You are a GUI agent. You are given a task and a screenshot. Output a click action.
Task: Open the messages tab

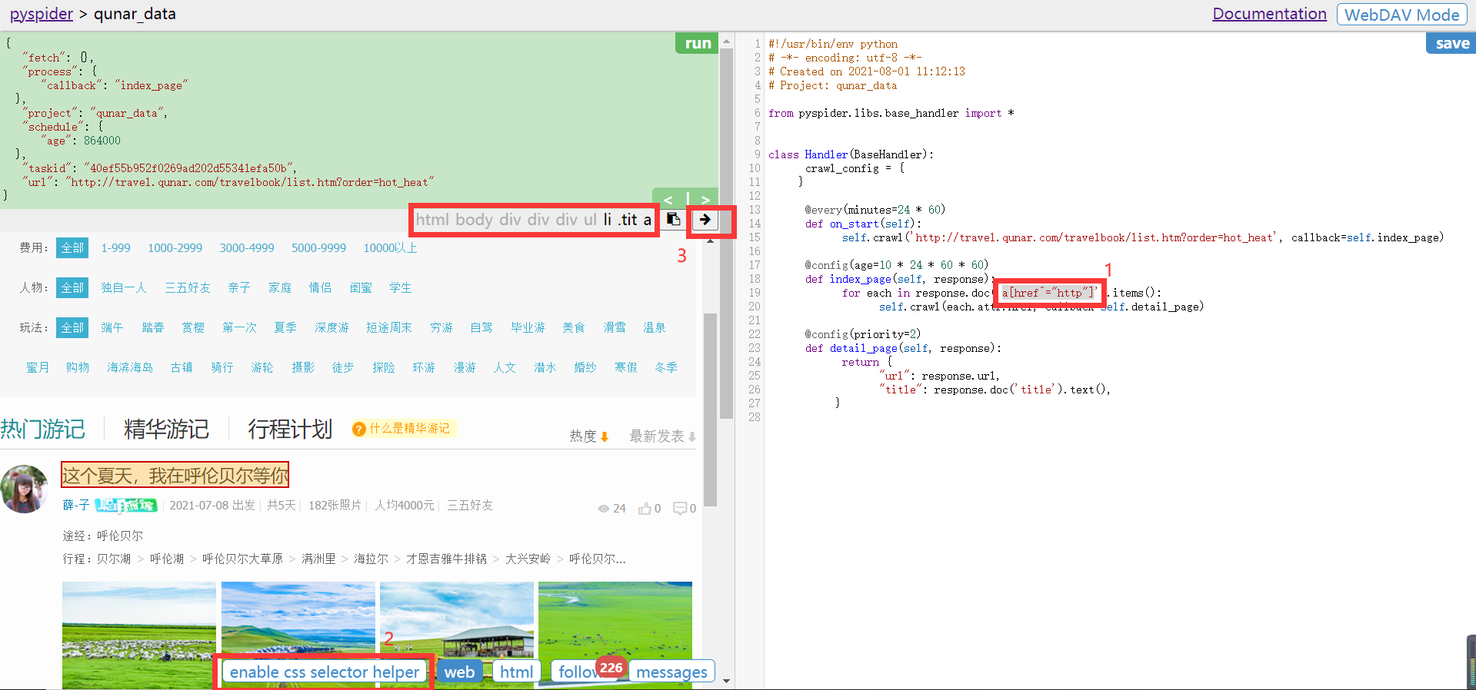[671, 672]
